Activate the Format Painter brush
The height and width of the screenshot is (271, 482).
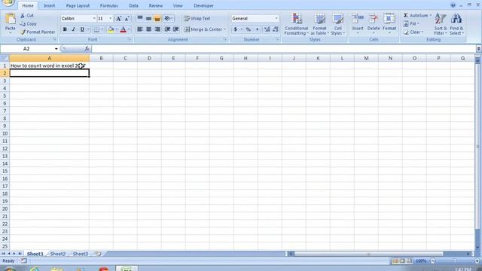pyautogui.click(x=23, y=32)
